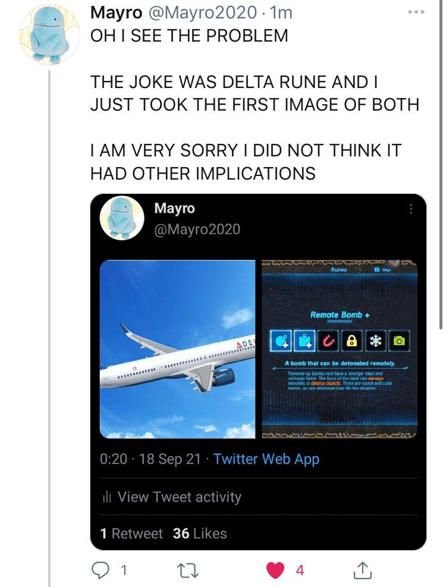Open the Delta airplane image
Image resolution: width=446 pixels, height=587 pixels.
(177, 349)
